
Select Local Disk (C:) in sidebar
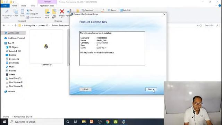click(14, 78)
